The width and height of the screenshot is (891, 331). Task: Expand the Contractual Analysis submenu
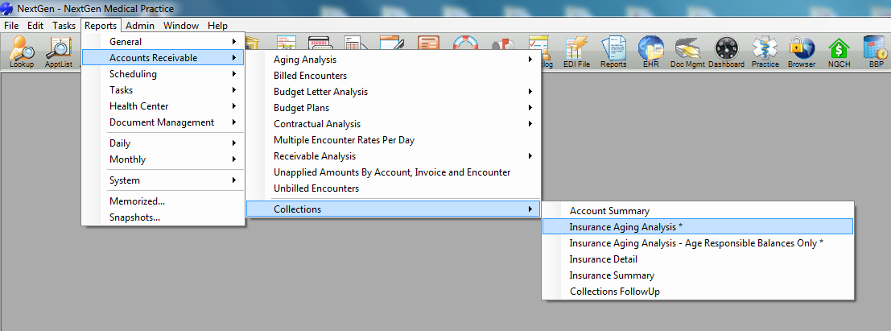tap(394, 123)
